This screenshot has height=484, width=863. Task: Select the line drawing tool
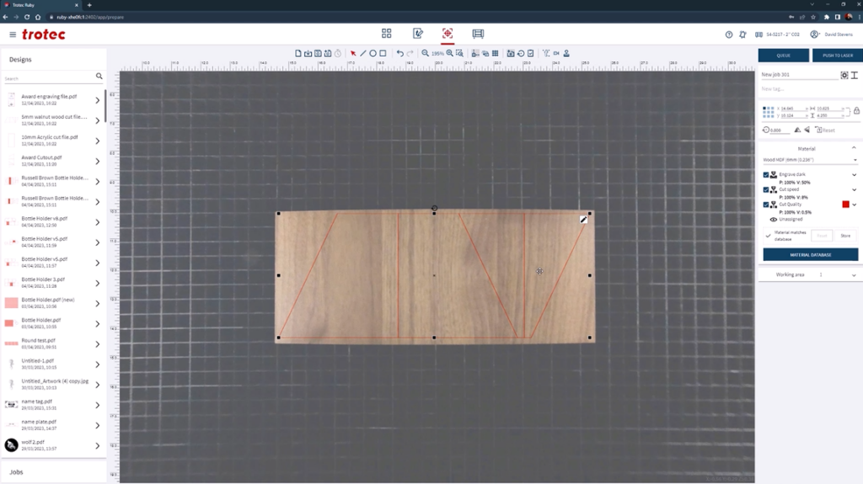coord(363,53)
